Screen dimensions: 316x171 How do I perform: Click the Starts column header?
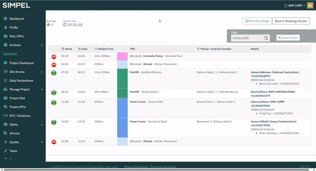click(67, 49)
